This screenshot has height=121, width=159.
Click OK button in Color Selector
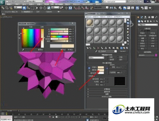click(63, 50)
